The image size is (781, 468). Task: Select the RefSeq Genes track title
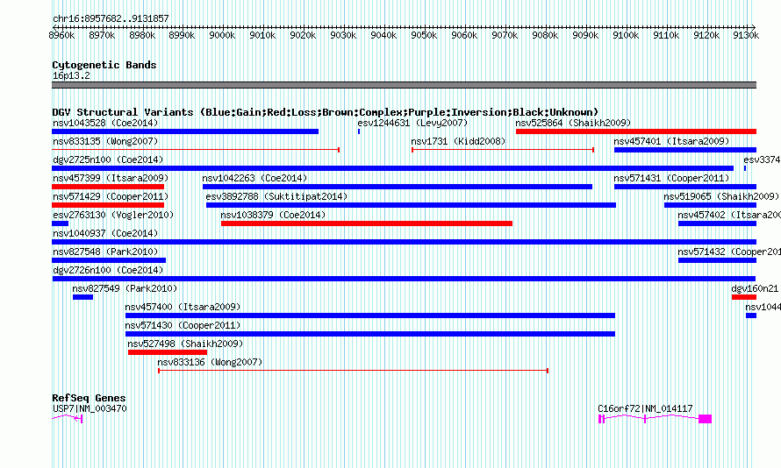tap(89, 398)
